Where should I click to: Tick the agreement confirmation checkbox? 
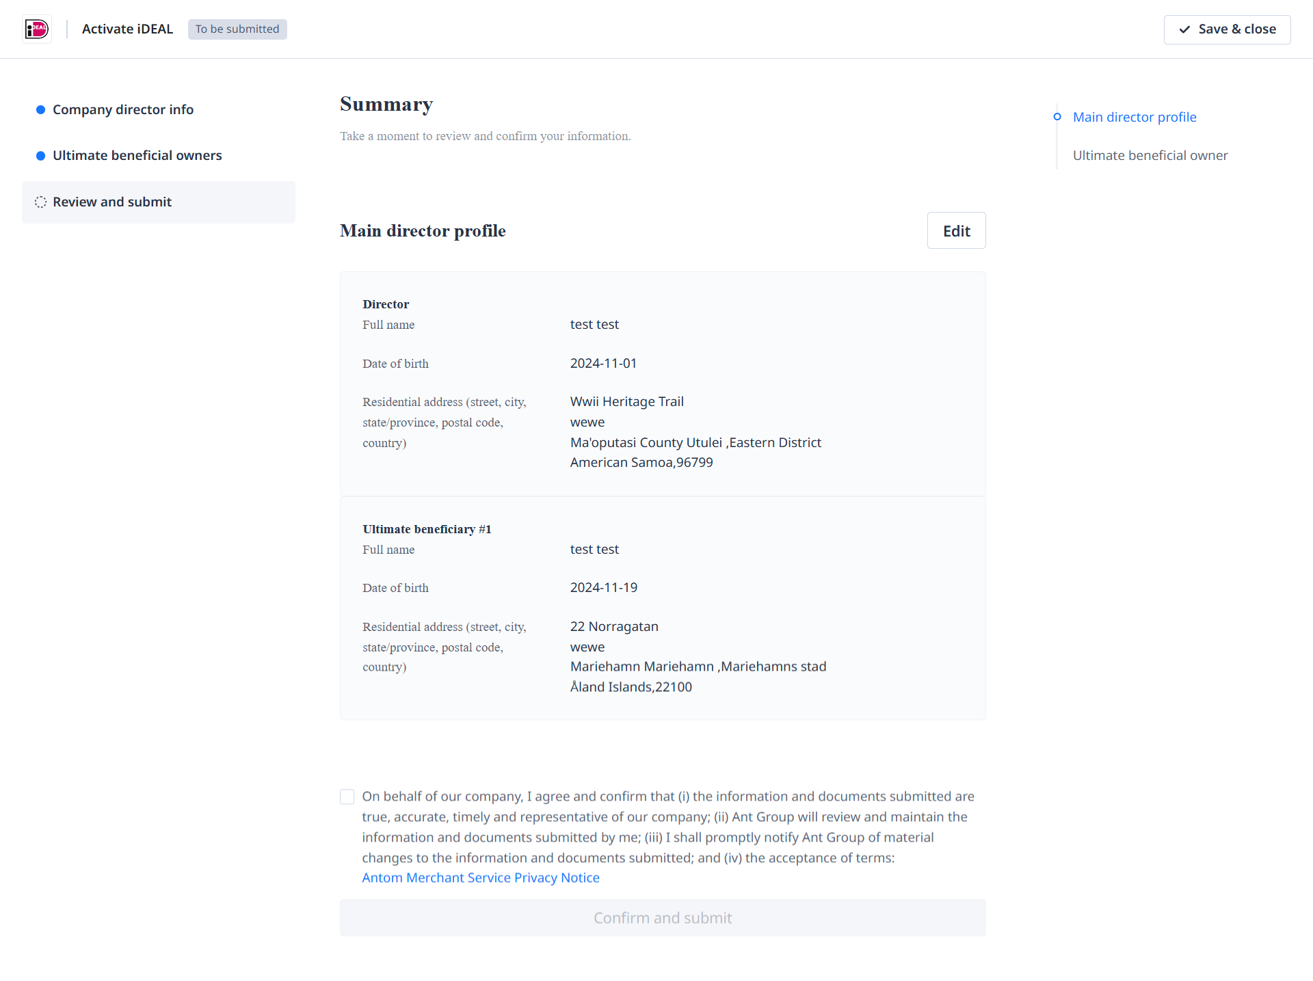[x=347, y=797]
